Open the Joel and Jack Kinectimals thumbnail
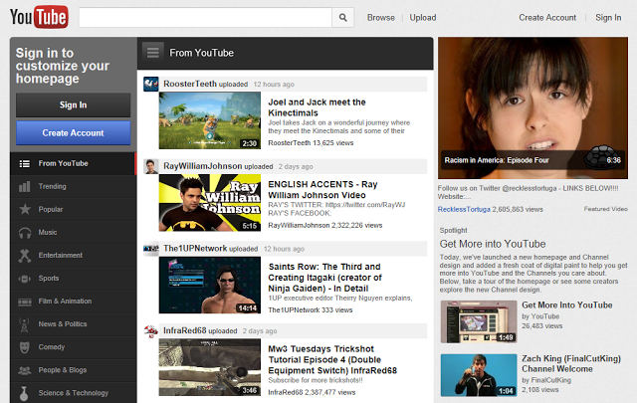This screenshot has height=403, width=637. (x=210, y=120)
